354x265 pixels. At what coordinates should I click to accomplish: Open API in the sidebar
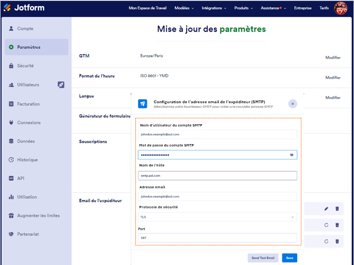37,178
